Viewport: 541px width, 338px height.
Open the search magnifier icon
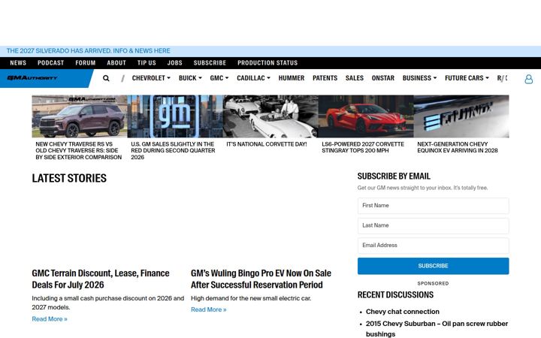tap(106, 78)
